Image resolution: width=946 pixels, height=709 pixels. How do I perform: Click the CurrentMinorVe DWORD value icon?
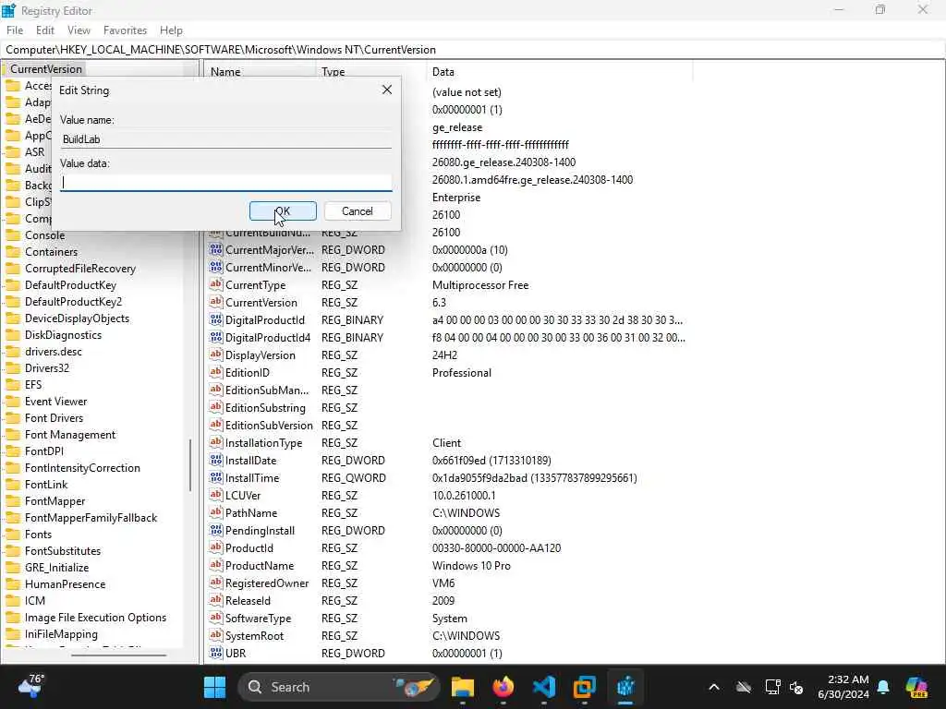[216, 267]
